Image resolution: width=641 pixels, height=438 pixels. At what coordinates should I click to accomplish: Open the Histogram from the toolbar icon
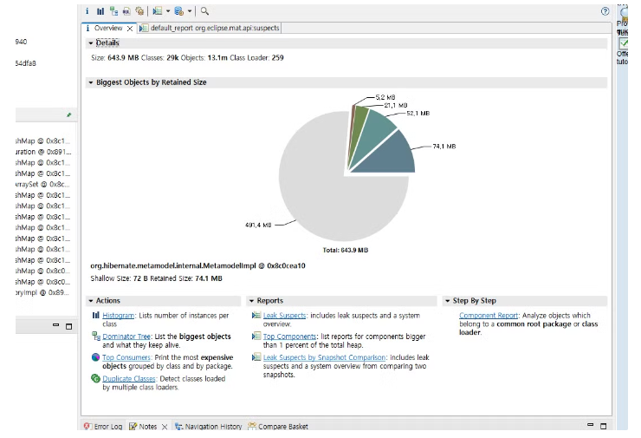pyautogui.click(x=100, y=11)
